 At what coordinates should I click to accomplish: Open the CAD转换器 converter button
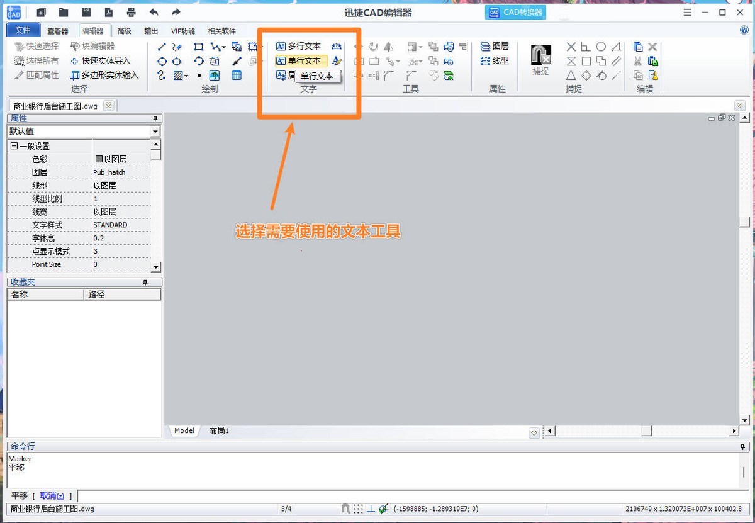[515, 12]
